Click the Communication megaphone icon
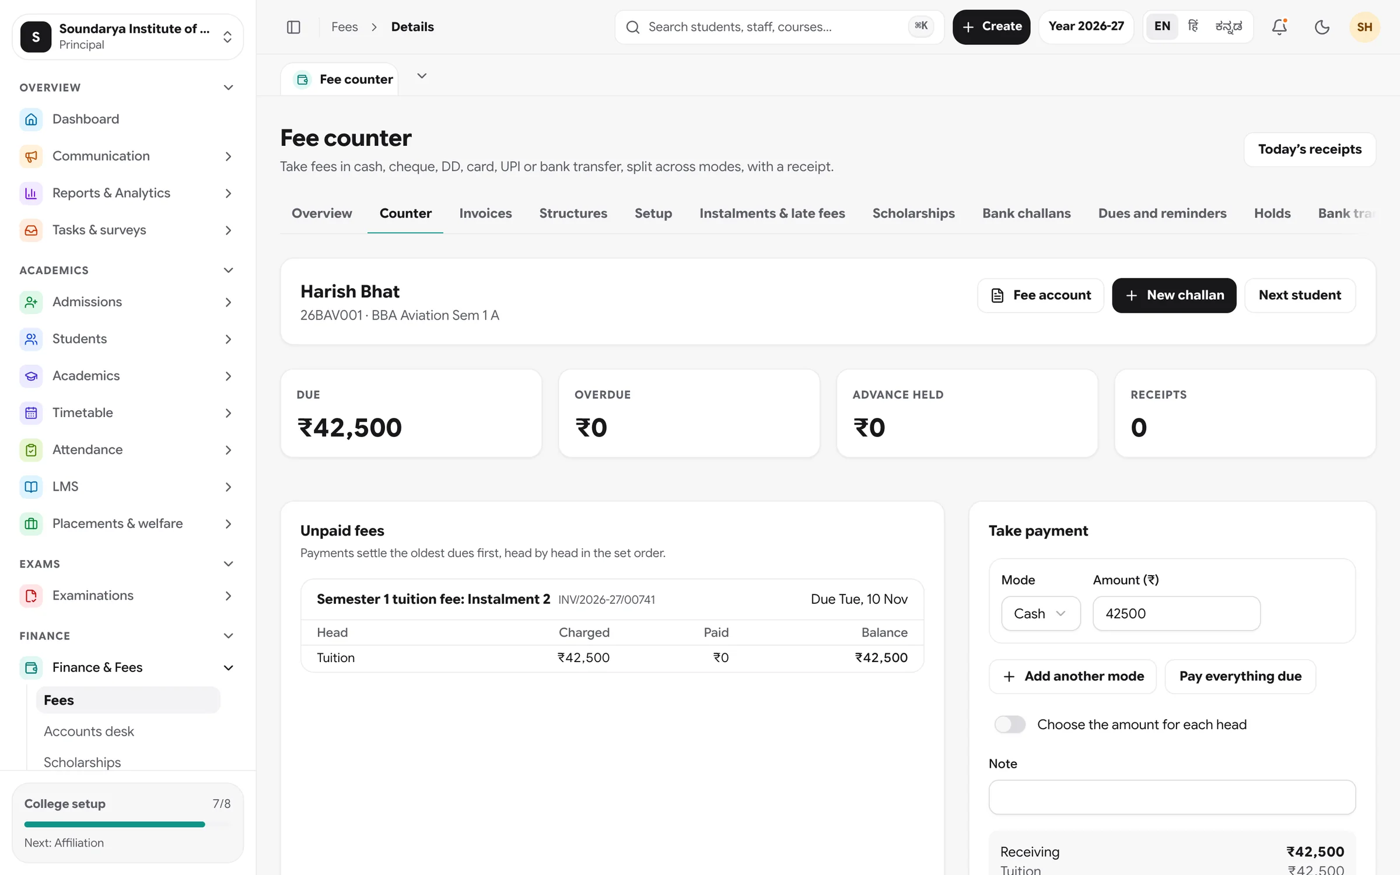 click(31, 156)
